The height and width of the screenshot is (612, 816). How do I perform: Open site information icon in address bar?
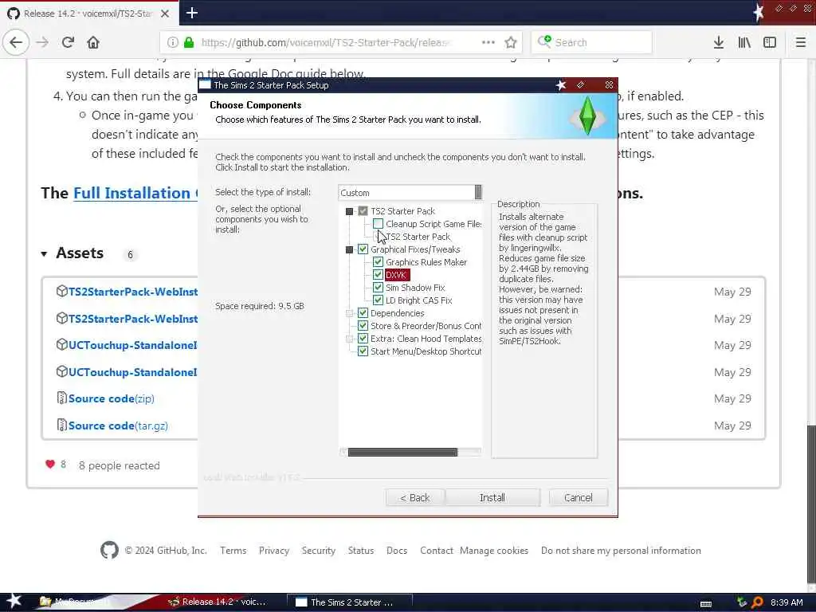173,42
